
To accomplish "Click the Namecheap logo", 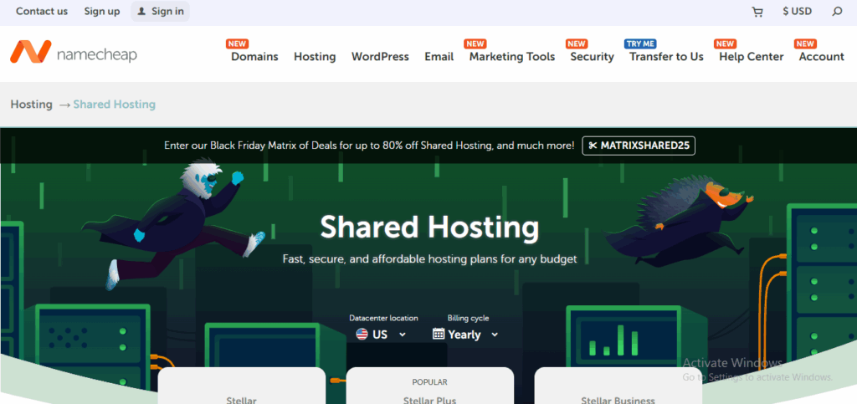I will pos(74,53).
